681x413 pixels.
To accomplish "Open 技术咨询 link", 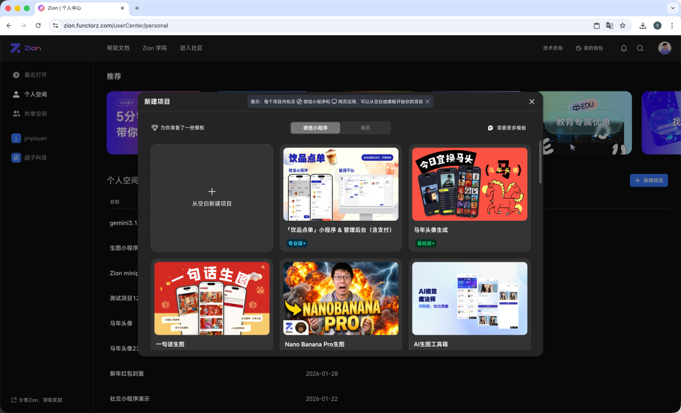I will [x=552, y=48].
